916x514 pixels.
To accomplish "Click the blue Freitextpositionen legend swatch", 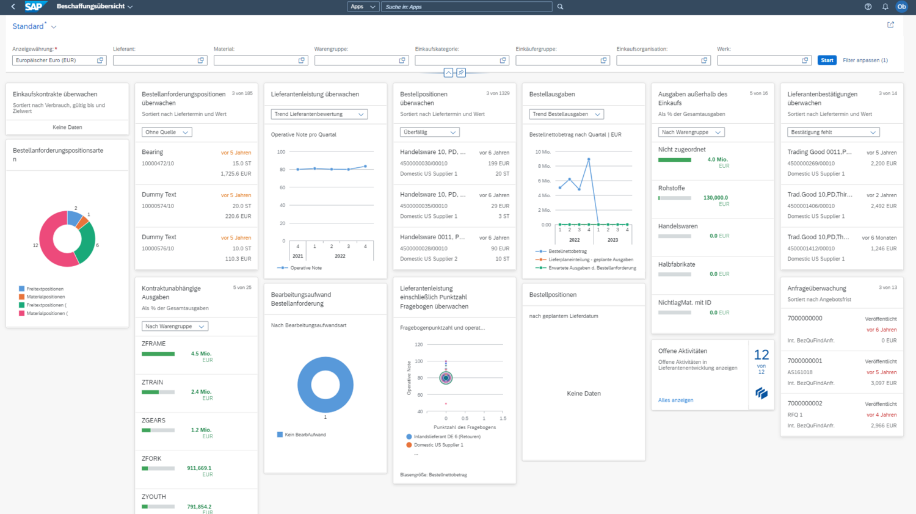I will pos(22,289).
